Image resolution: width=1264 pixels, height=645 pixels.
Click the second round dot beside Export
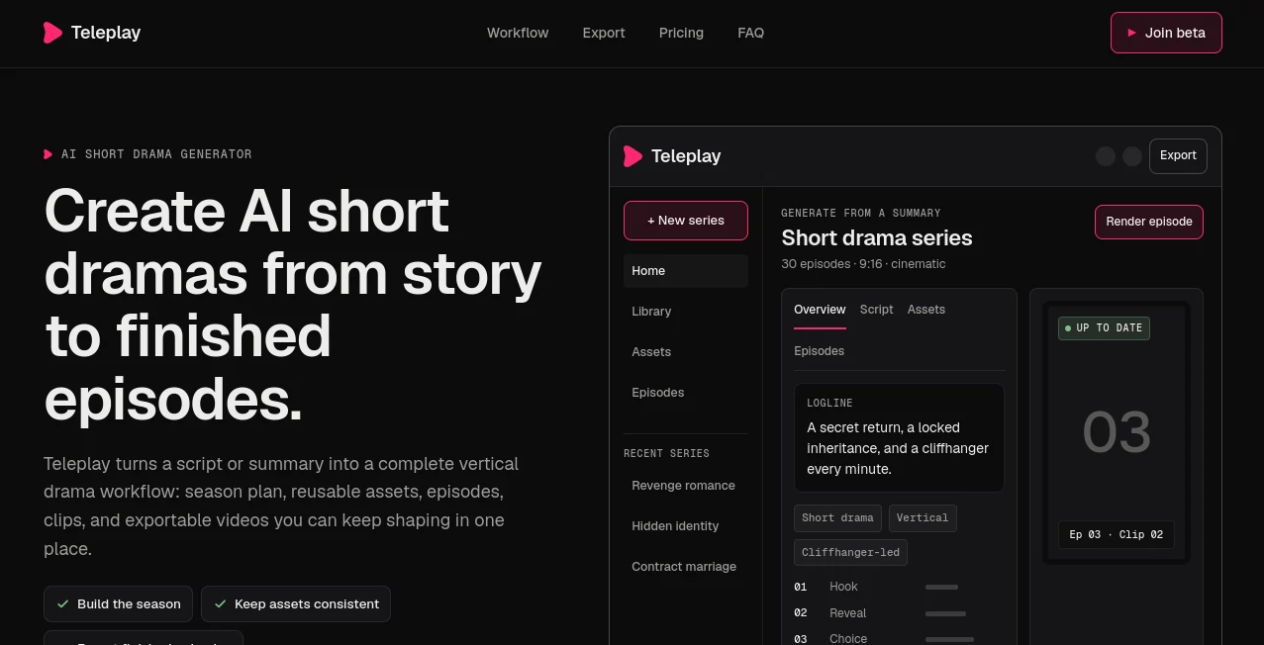[1132, 156]
